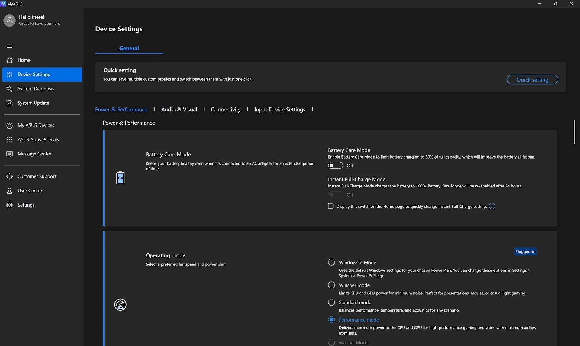Select Standard mode radio button
The width and height of the screenshot is (580, 346).
click(x=331, y=302)
